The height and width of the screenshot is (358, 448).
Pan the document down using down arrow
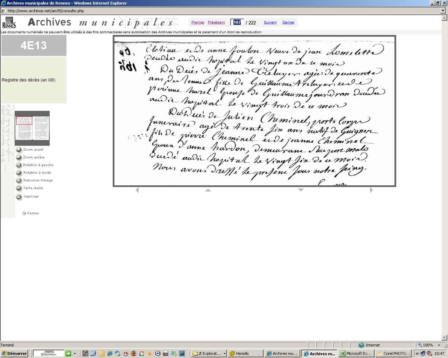301,190
